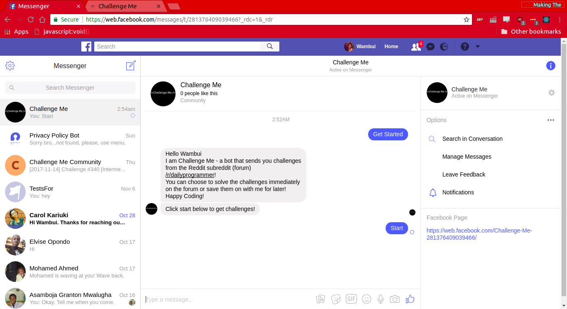Viewport: 567px width, 309px height.
Task: Reload the page with refresh button
Action: pyautogui.click(x=31, y=20)
